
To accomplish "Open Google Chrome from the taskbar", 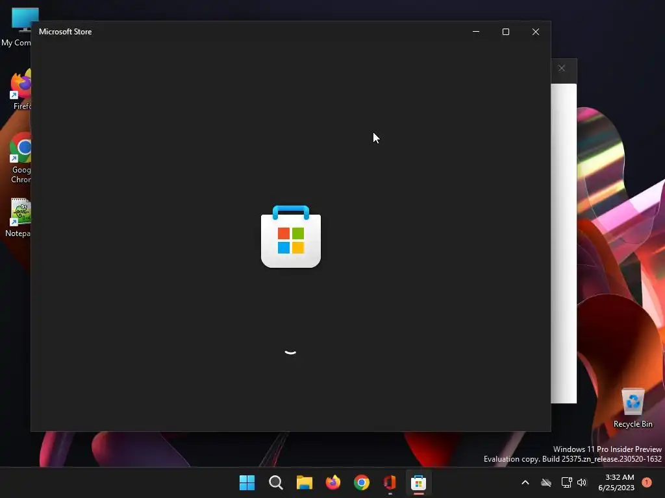I will coord(361,482).
